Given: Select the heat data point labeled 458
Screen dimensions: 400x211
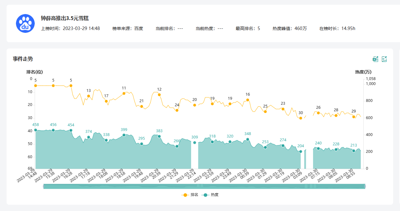Looking at the screenshot, I should [x=35, y=130].
